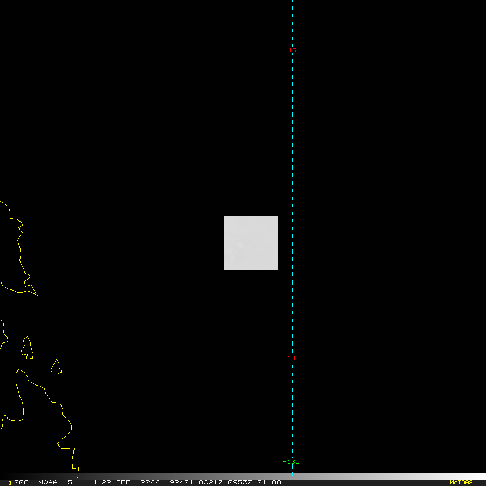Viewport: 486px width, 486px height.
Task: Click the red latitude 10 label
Action: 291,359
